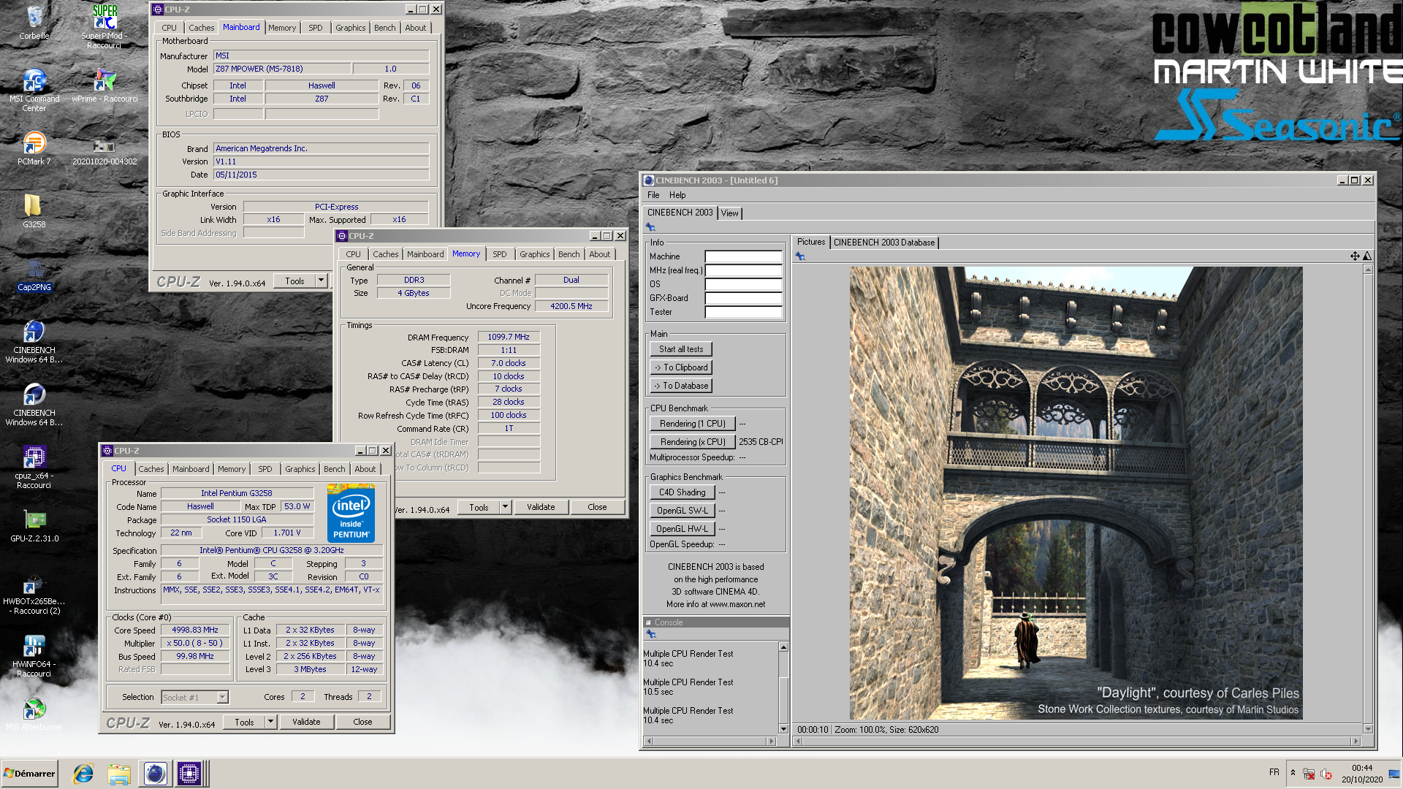Launch MSI Afterburner desktop icon
This screenshot has height=789, width=1403.
coord(34,714)
